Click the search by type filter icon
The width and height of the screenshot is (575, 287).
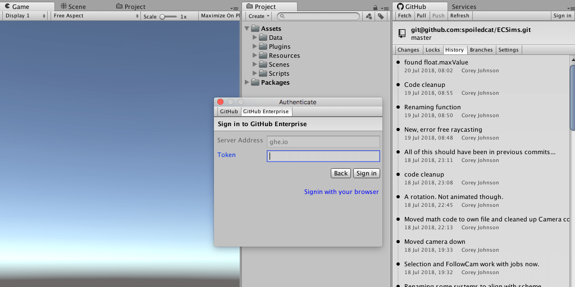369,16
